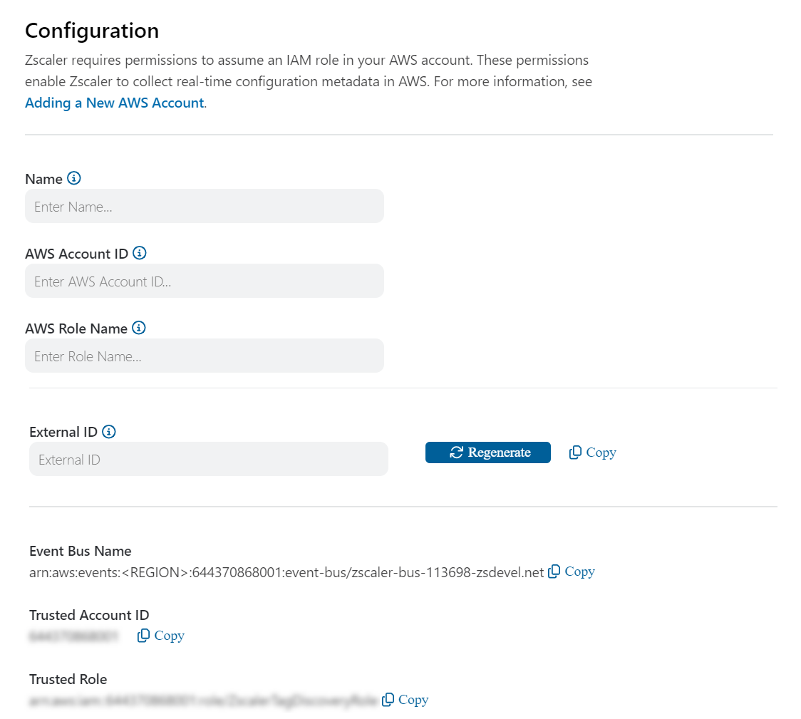Screen dimensions: 801x719
Task: Click the Copy text next to Trusted Role
Action: [x=413, y=699]
